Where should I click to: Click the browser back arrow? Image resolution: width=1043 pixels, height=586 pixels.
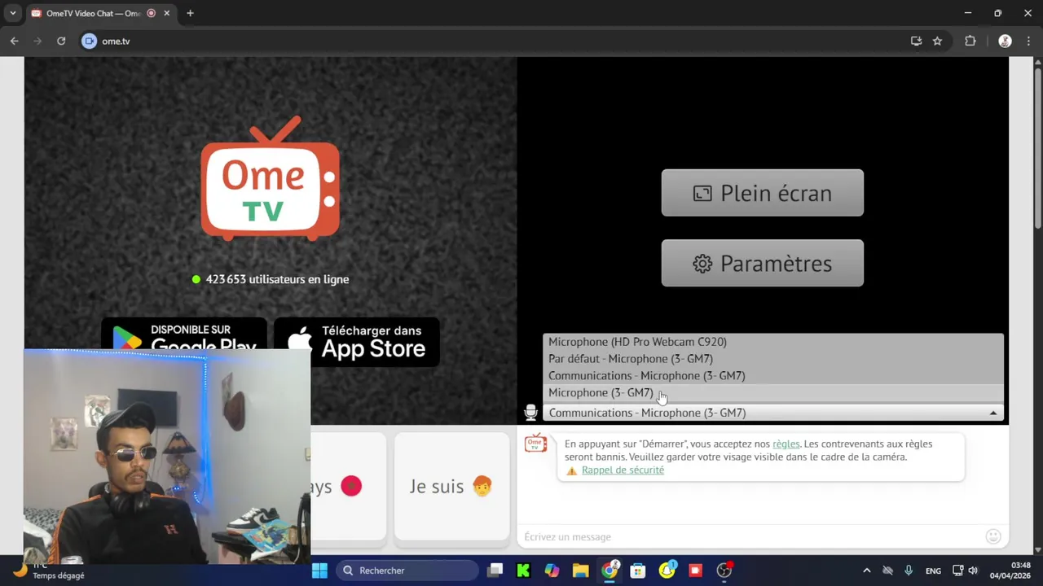click(x=15, y=41)
